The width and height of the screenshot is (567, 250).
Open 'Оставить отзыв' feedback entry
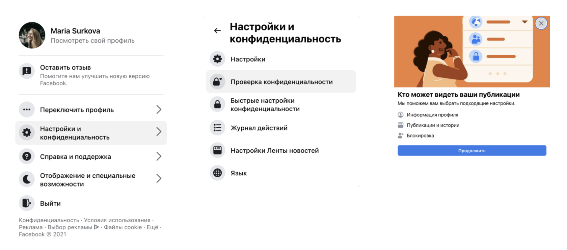(x=91, y=75)
